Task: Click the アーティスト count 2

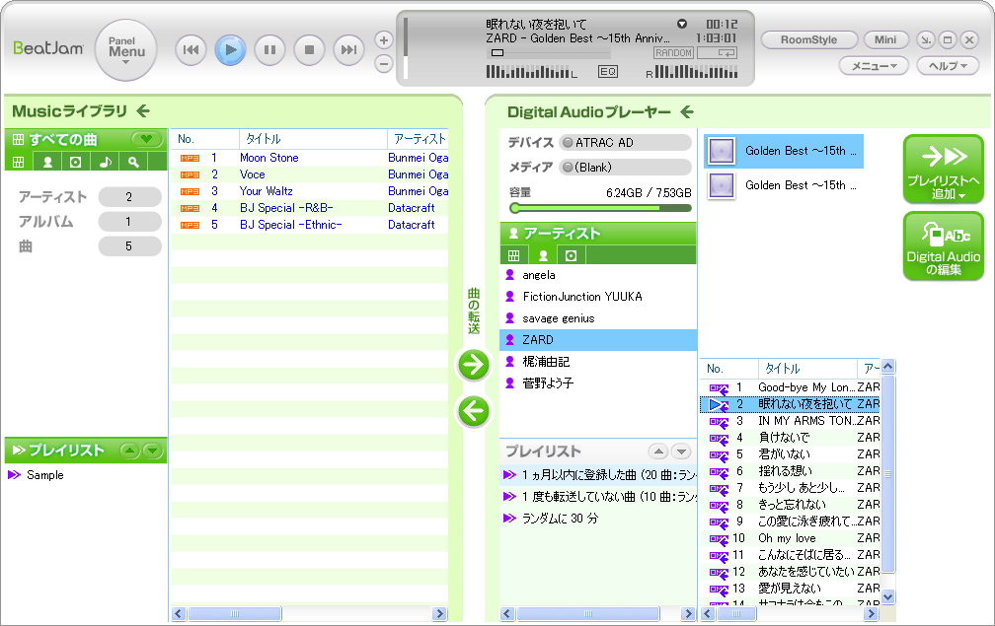Action: [x=129, y=197]
